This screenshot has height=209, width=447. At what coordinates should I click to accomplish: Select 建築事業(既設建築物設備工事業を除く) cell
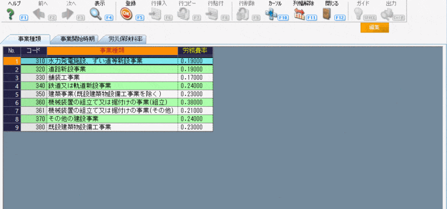(113, 94)
